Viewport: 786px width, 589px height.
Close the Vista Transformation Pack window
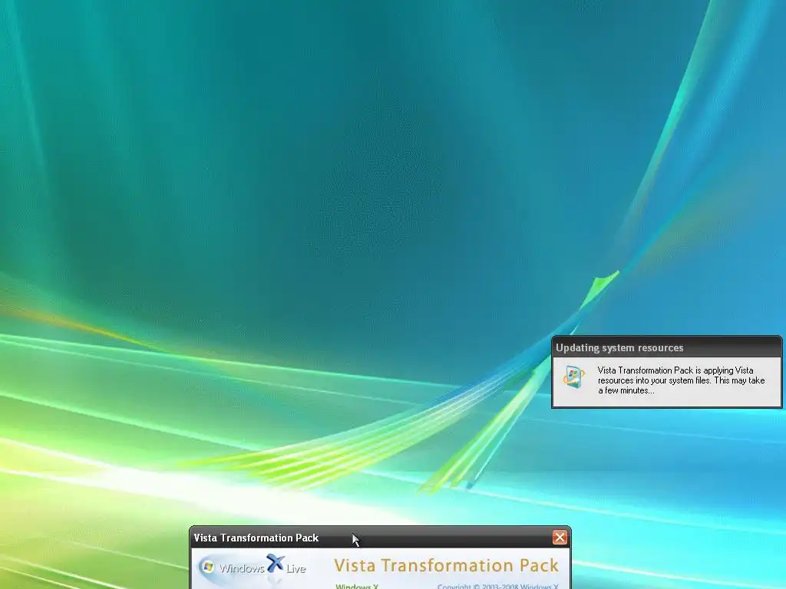(x=560, y=538)
